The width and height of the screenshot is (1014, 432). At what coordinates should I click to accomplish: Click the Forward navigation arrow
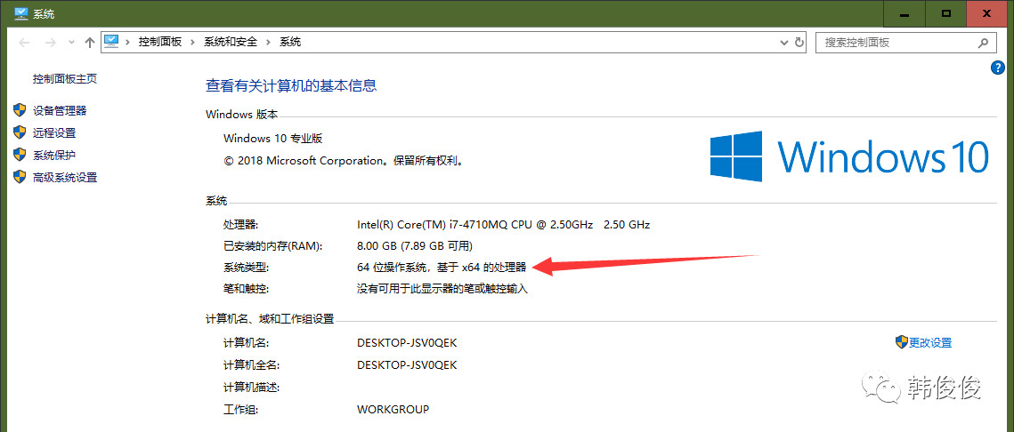coord(51,43)
